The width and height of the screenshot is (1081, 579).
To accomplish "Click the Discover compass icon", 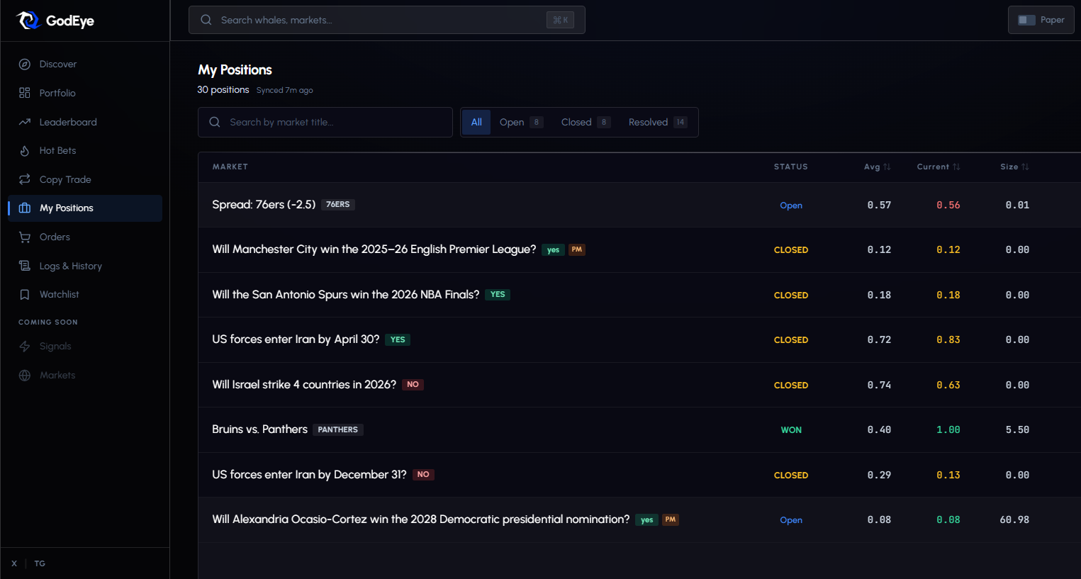I will [25, 64].
